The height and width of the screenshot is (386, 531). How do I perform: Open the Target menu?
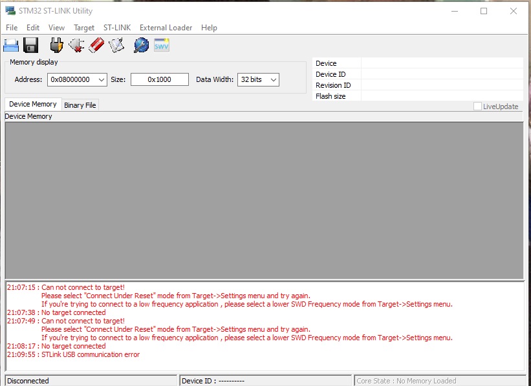click(84, 28)
